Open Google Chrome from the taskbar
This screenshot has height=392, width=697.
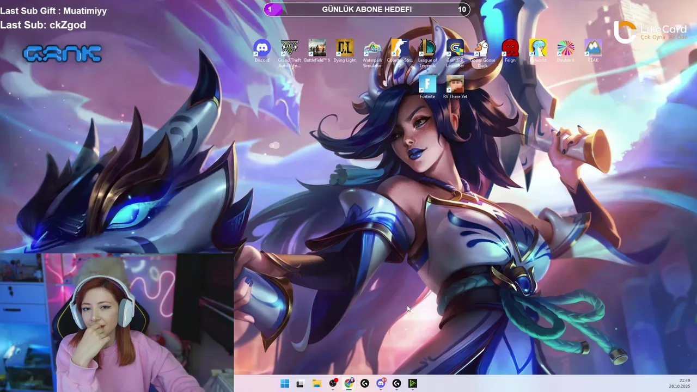pos(348,383)
